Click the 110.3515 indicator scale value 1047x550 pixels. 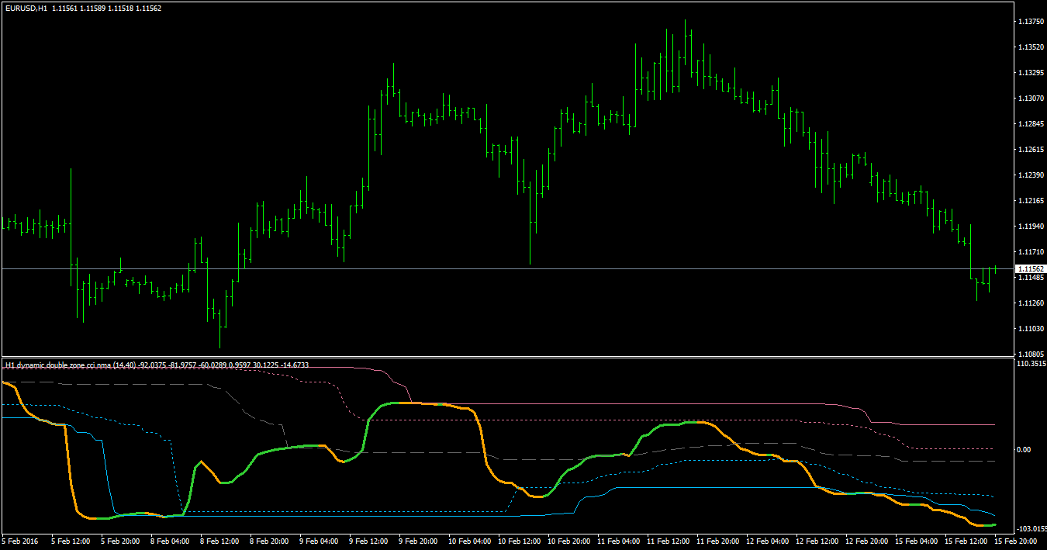tap(1030, 363)
